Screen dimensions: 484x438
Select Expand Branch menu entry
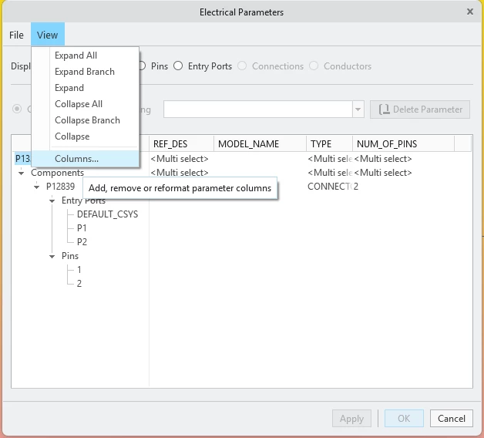click(x=85, y=72)
